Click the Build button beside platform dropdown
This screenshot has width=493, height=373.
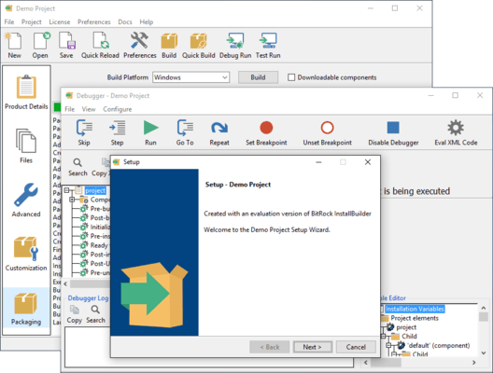click(258, 77)
